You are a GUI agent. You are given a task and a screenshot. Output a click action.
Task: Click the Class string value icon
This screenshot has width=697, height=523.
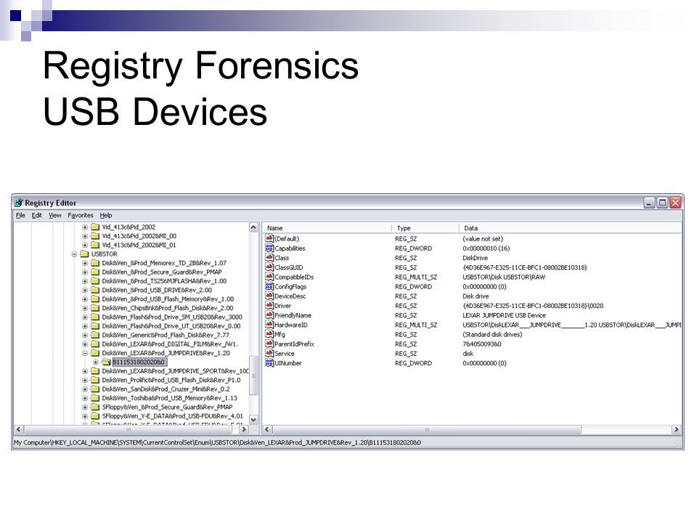269,257
